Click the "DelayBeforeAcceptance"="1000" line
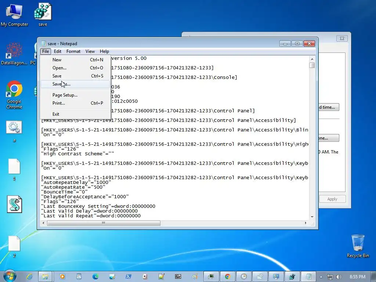Screen dimensions: 376x282 [x=85, y=197]
